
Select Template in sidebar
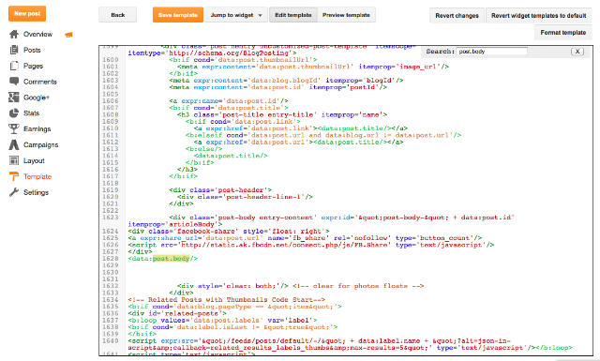click(37, 176)
